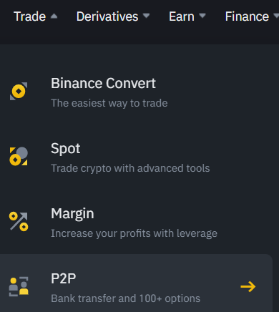Click 'The easiest way to trade' description
Screen dimensions: 279x312
(x=109, y=103)
